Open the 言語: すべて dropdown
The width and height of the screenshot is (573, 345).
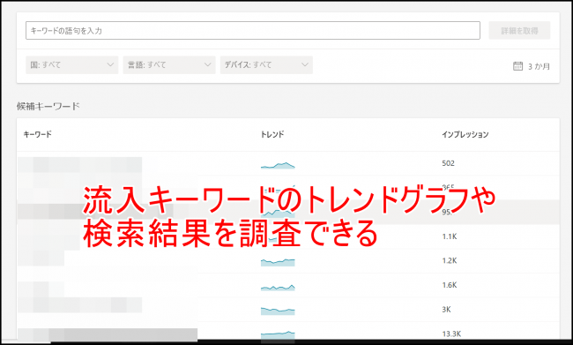[x=169, y=64]
